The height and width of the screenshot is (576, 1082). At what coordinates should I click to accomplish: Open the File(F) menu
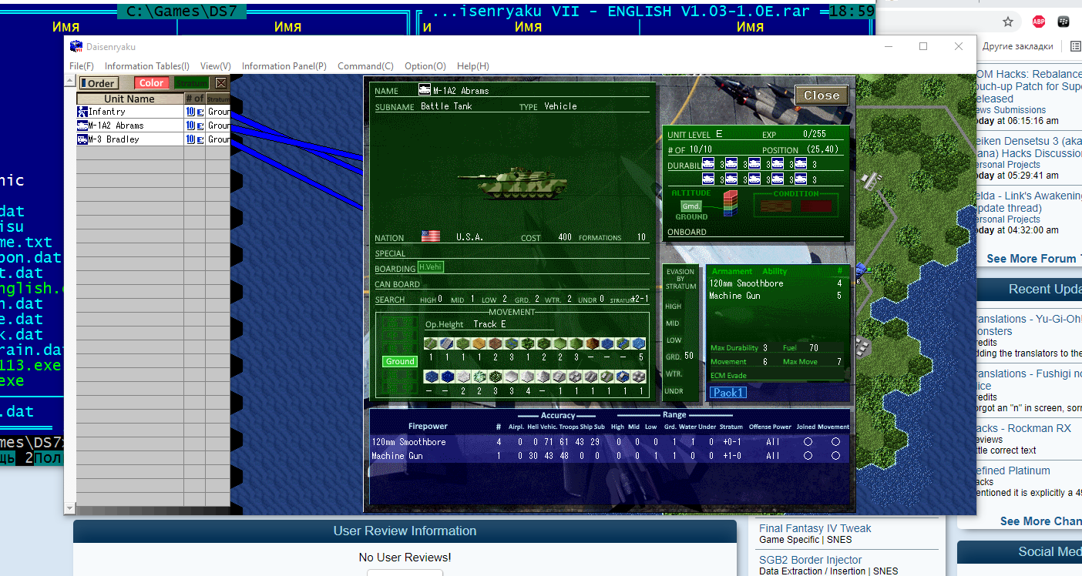[x=82, y=66]
